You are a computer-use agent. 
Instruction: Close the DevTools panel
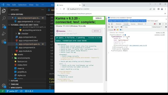click(x=166, y=24)
